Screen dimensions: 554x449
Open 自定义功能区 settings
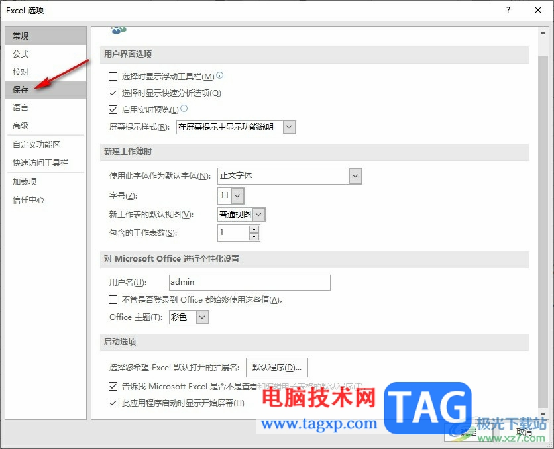click(46, 145)
